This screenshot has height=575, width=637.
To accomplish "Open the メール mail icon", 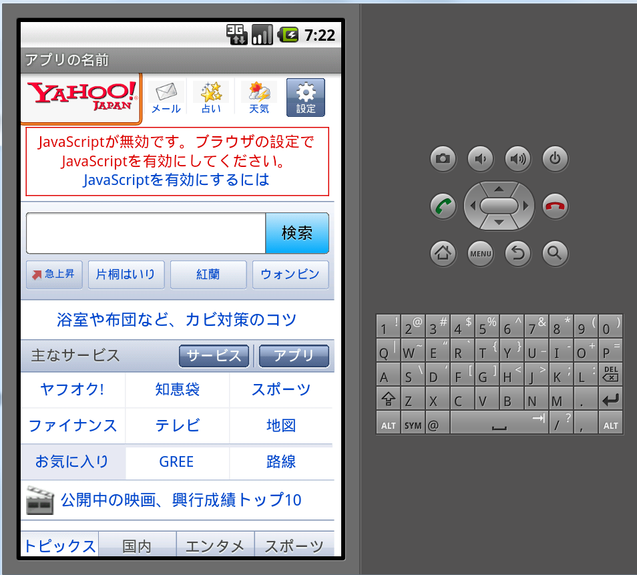I will point(166,98).
